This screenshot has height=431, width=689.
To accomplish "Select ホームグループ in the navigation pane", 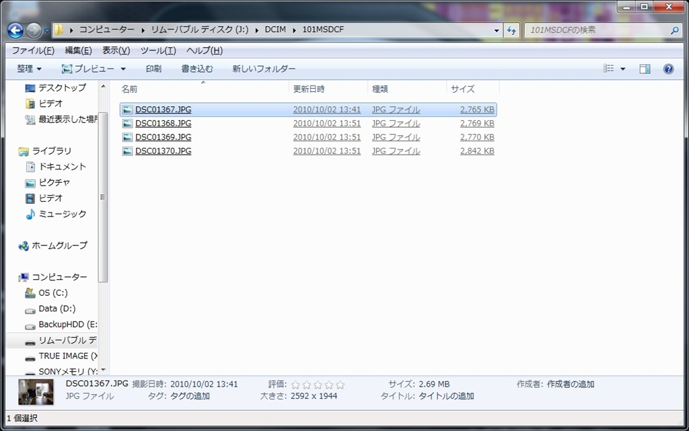I will [x=59, y=246].
